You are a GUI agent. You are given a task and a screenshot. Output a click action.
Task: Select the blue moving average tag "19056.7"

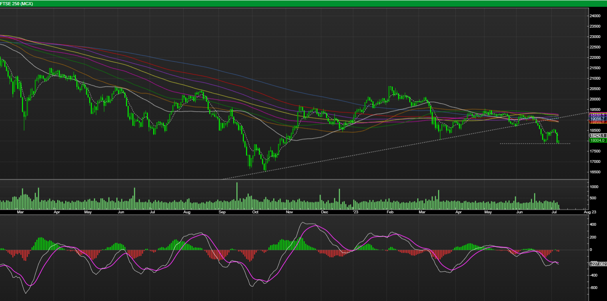598,119
